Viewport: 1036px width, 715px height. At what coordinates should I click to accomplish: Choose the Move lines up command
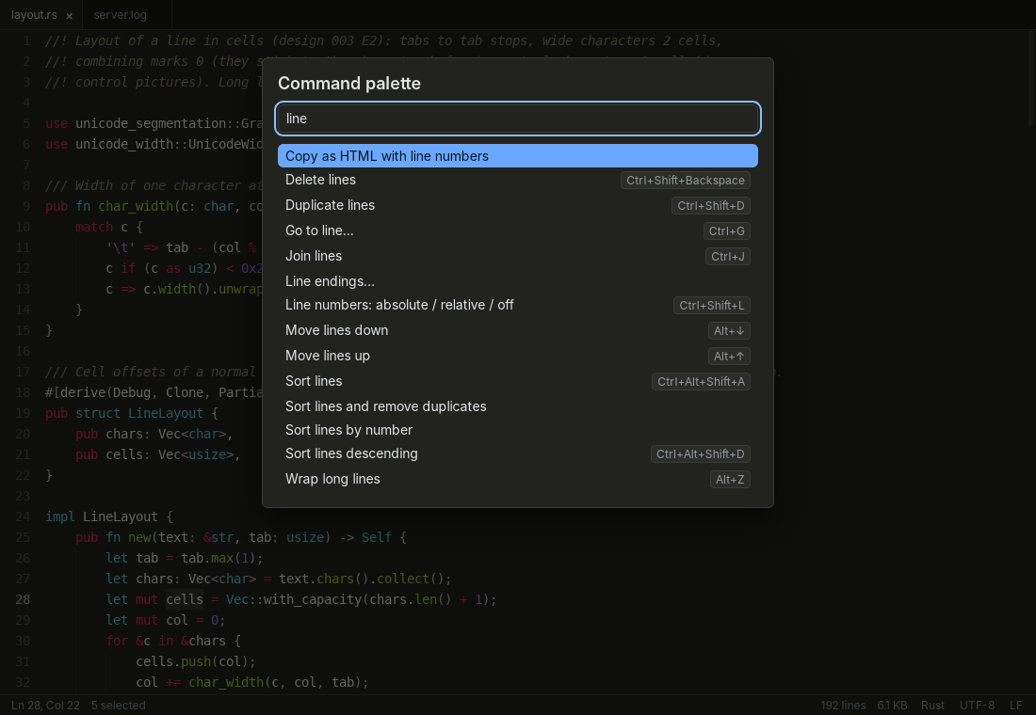[x=518, y=356]
